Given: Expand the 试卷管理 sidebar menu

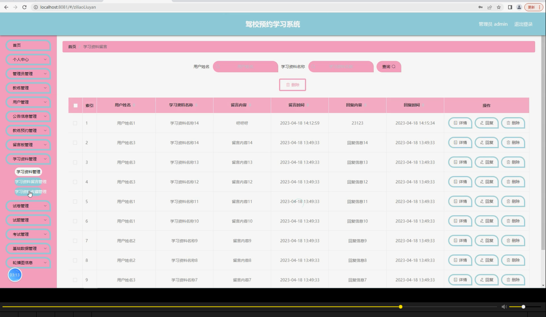Looking at the screenshot, I should [x=28, y=206].
